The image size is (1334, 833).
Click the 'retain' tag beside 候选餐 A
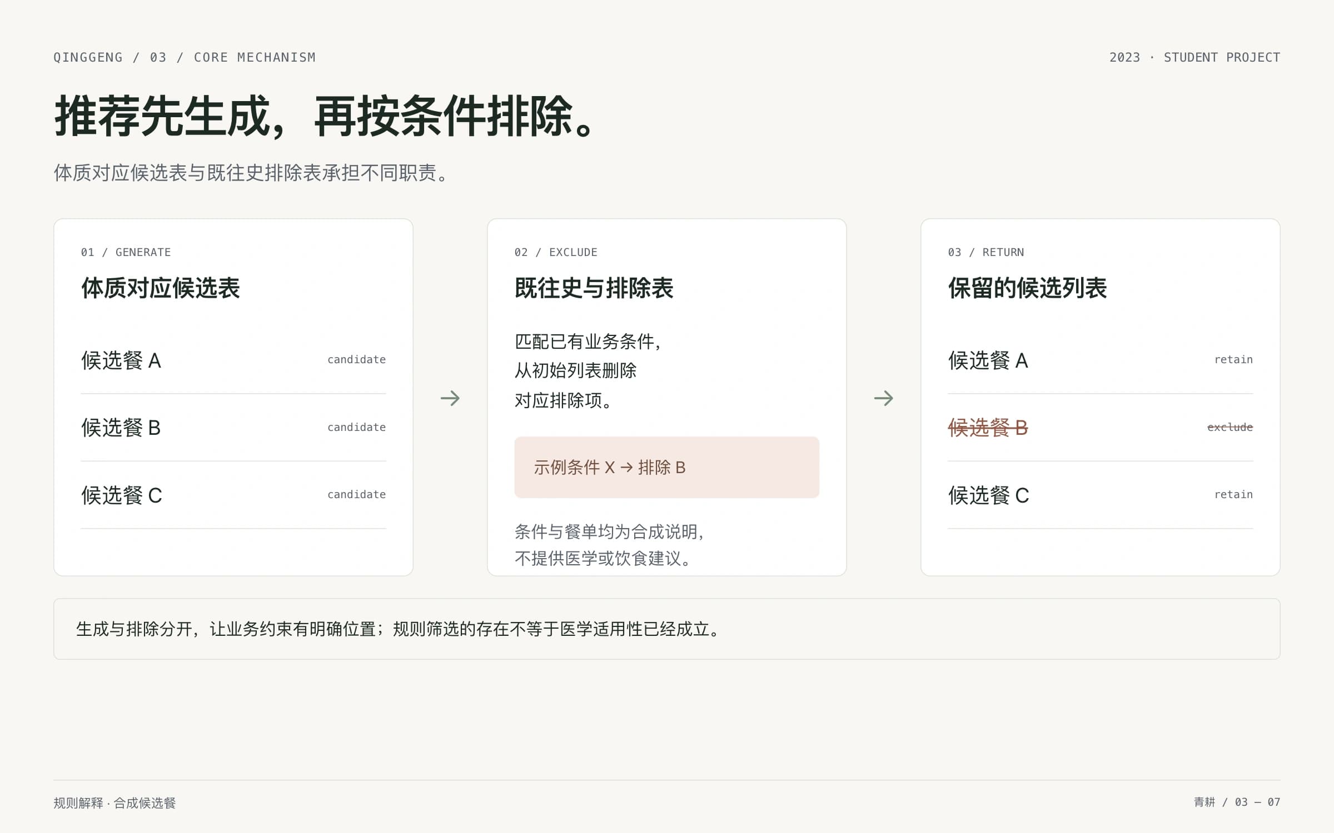(1233, 359)
